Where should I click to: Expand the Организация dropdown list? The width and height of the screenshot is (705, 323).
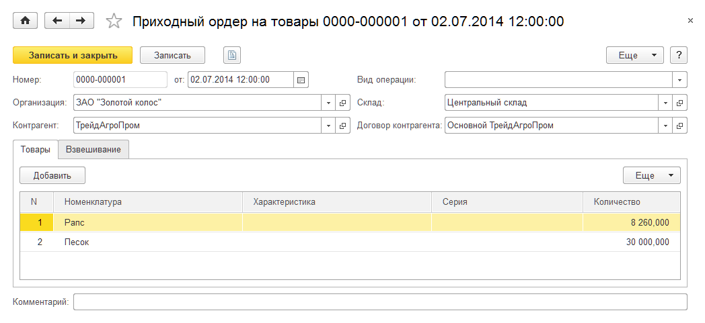coord(328,103)
